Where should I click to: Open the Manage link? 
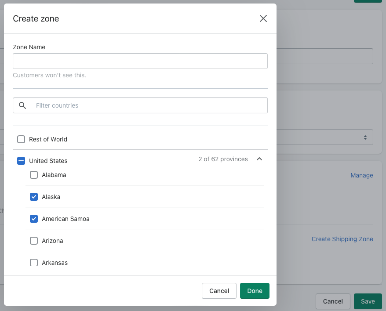[361, 175]
